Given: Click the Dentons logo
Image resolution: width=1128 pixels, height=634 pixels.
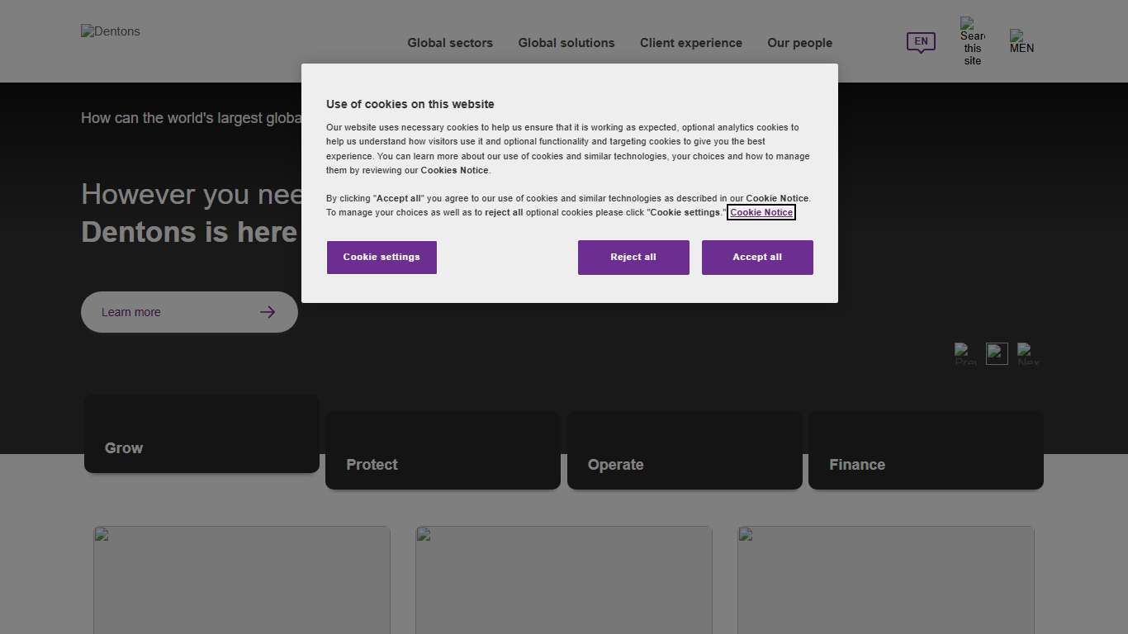Looking at the screenshot, I should [x=110, y=31].
